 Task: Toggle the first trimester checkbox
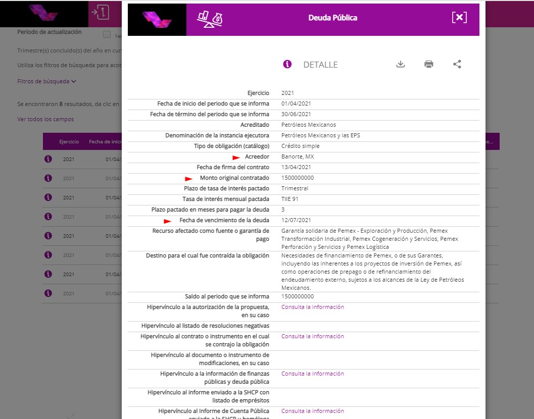[x=107, y=34]
